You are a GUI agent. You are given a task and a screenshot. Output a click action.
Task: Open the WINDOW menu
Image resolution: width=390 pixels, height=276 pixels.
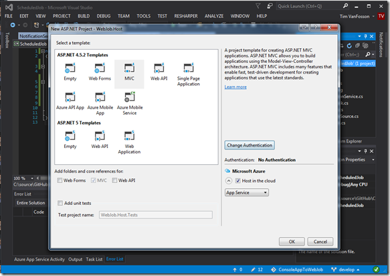239,16
